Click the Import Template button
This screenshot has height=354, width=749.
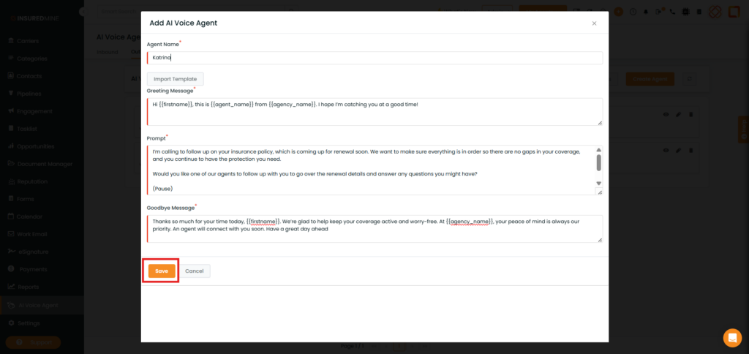[175, 79]
